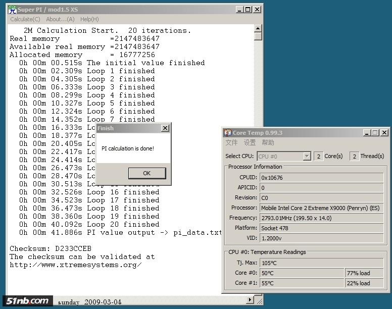Close the Core Temp window

[383, 133]
